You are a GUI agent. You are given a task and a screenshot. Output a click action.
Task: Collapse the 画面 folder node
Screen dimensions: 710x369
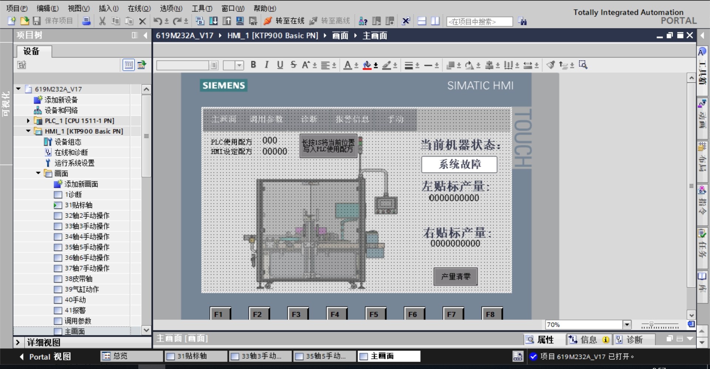pyautogui.click(x=38, y=173)
